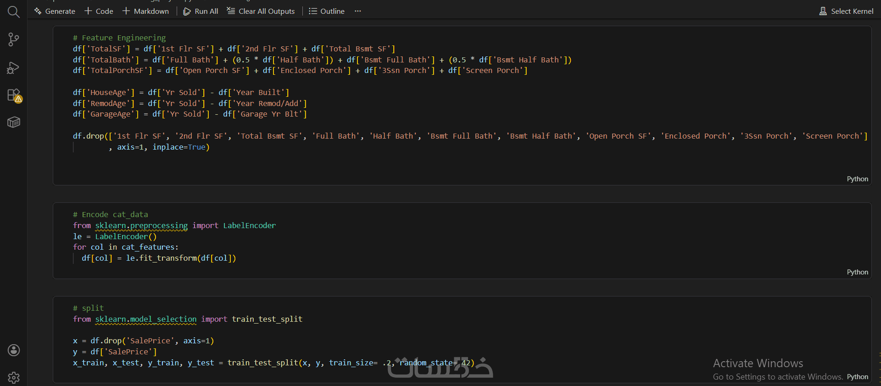Open the Manage settings gear
This screenshot has width=881, height=386.
point(14,377)
